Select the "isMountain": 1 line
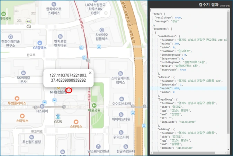 coord(171,85)
